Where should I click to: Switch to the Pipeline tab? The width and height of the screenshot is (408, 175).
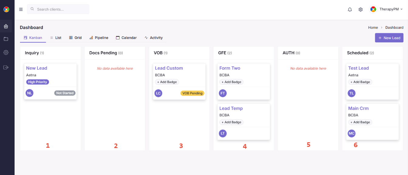99,38
